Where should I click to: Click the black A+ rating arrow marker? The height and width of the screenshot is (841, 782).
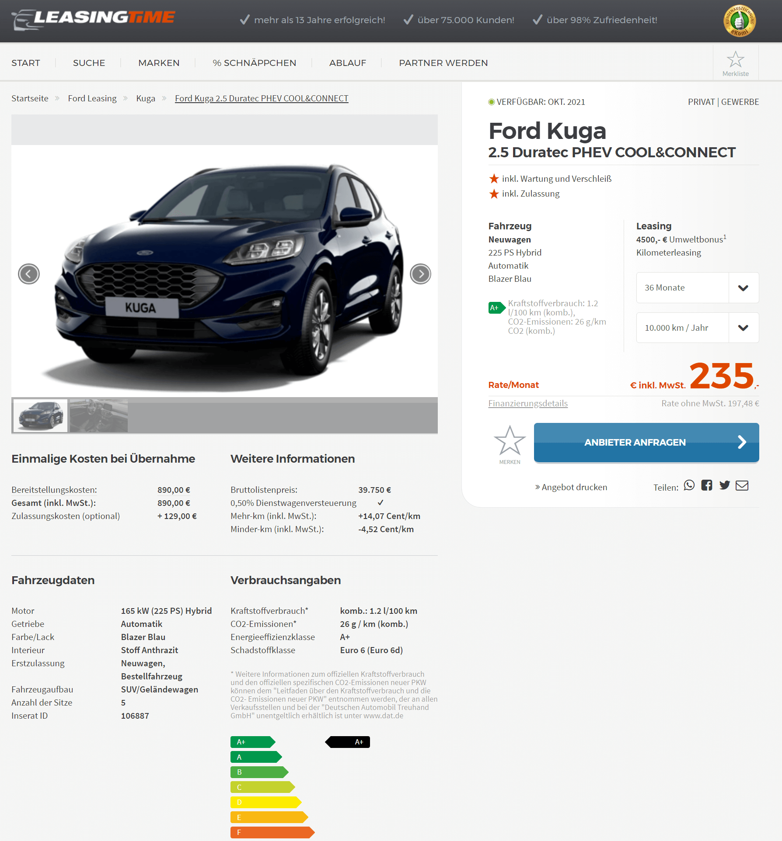tap(348, 742)
